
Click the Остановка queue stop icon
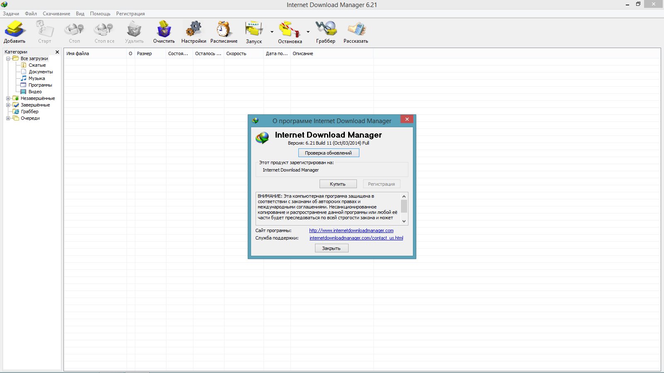290,29
